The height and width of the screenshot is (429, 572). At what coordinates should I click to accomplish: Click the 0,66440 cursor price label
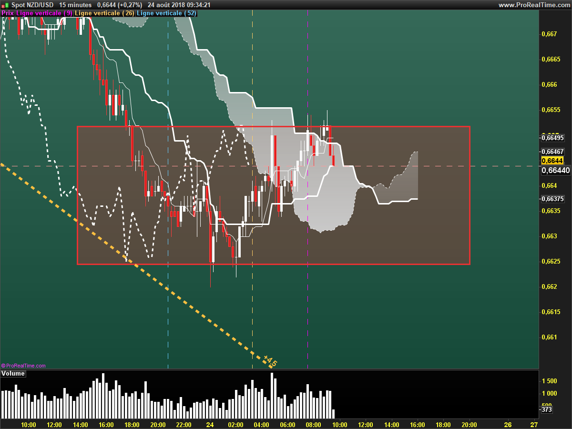[x=555, y=170]
